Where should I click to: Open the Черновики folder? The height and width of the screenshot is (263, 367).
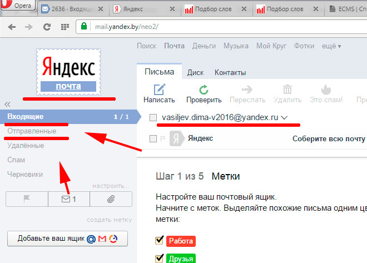(25, 175)
